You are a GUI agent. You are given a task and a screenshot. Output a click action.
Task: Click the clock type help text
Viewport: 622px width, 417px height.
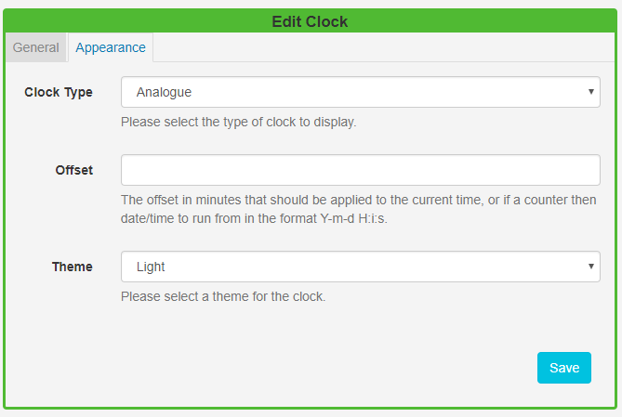pyautogui.click(x=239, y=122)
